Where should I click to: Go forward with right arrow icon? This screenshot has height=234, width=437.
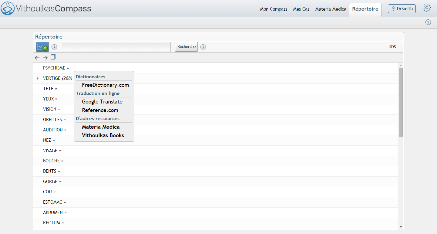tap(45, 58)
